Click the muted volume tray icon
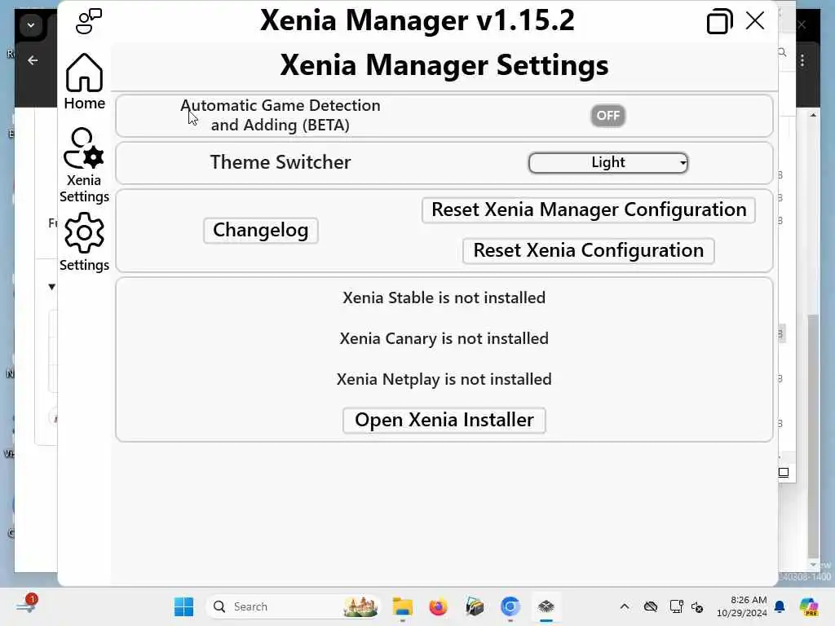The width and height of the screenshot is (835, 626). coord(697,606)
